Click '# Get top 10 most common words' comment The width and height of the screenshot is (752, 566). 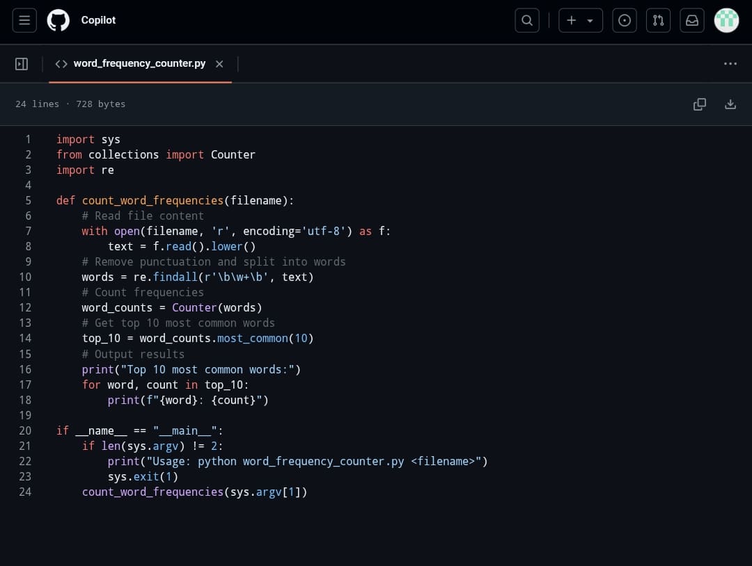point(178,323)
